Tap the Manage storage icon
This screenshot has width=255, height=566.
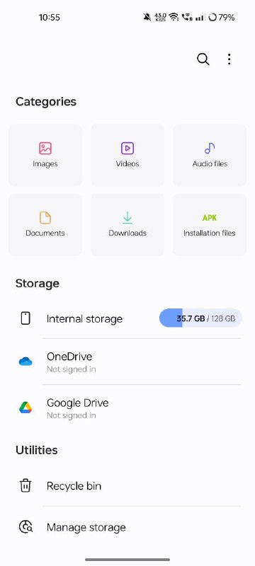[25, 527]
